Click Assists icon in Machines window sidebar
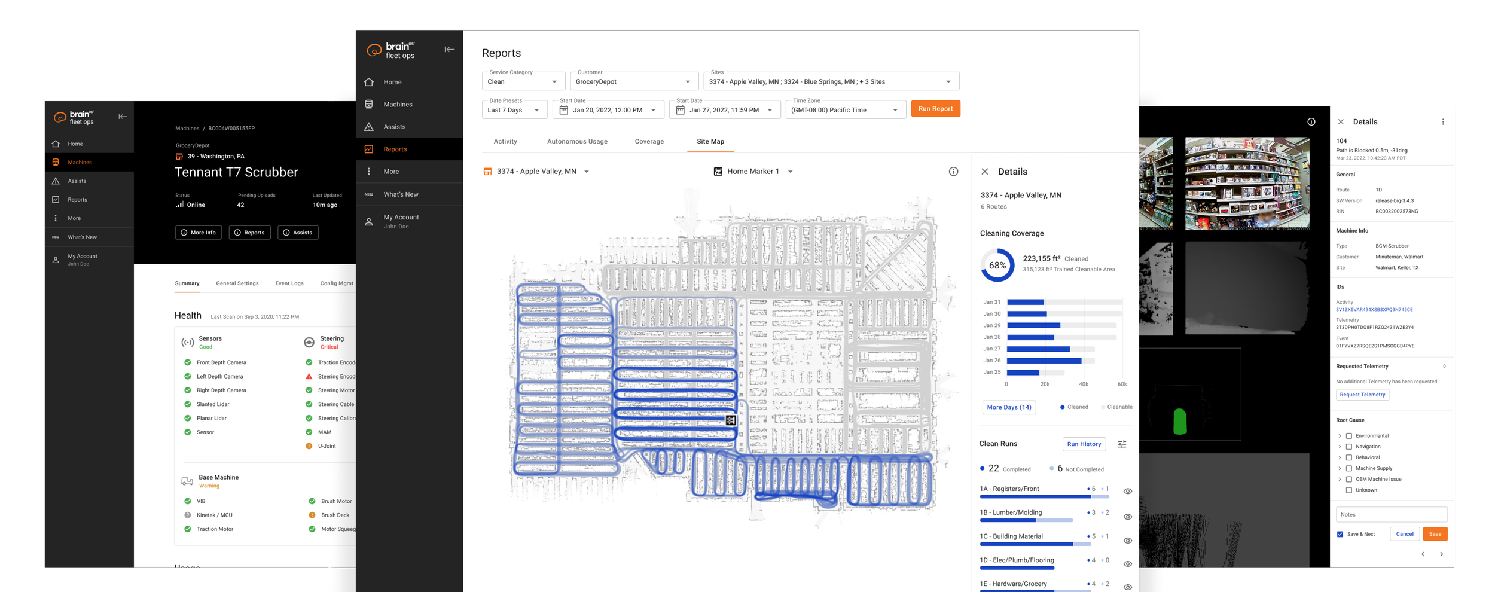Viewport: 1495px width, 592px height. [x=56, y=181]
